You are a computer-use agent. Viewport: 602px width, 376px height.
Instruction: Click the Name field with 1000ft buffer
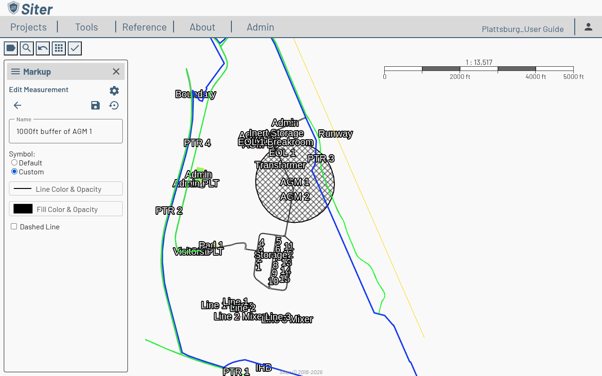pos(66,131)
